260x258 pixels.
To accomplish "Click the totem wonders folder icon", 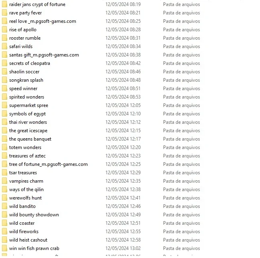I will [4, 147].
